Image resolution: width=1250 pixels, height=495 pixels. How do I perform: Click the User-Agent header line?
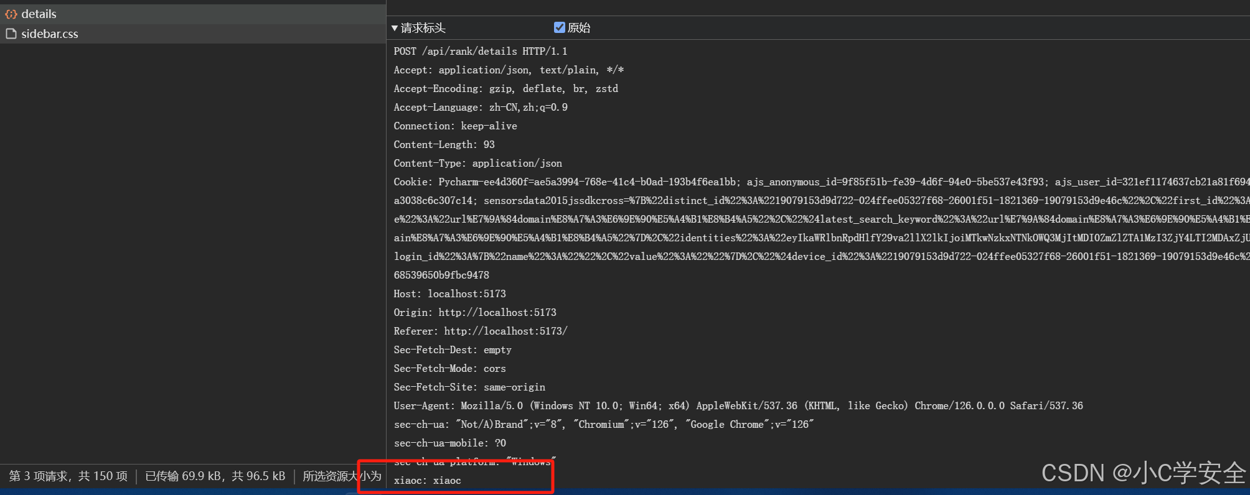[x=738, y=405]
